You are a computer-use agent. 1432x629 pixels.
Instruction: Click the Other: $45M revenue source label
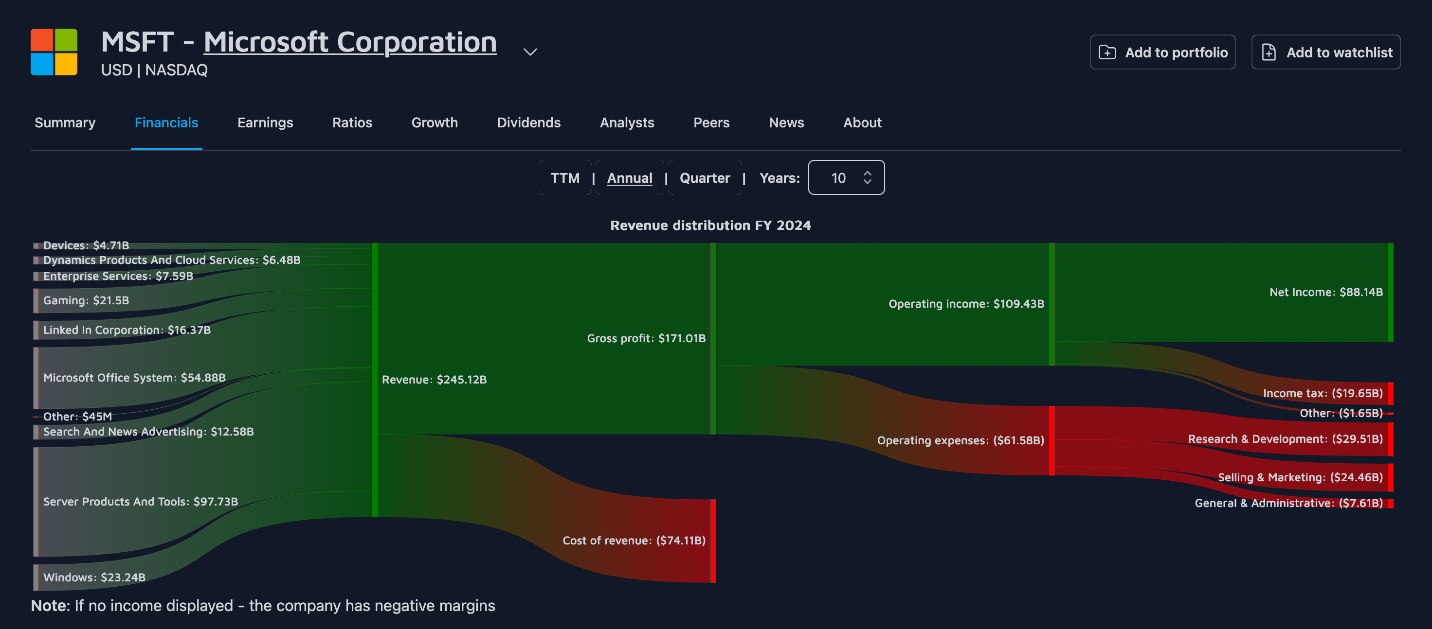(78, 417)
